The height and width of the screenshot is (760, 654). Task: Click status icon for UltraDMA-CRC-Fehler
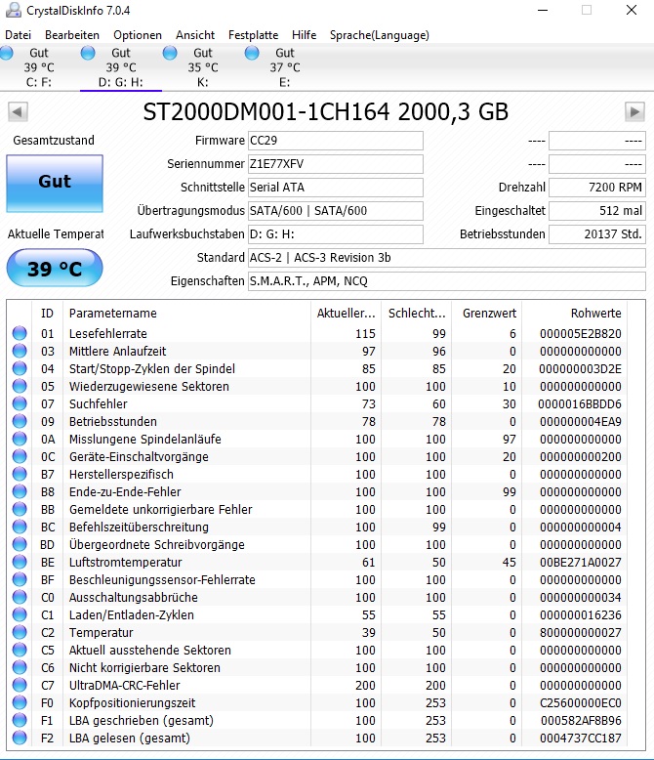[x=20, y=685]
